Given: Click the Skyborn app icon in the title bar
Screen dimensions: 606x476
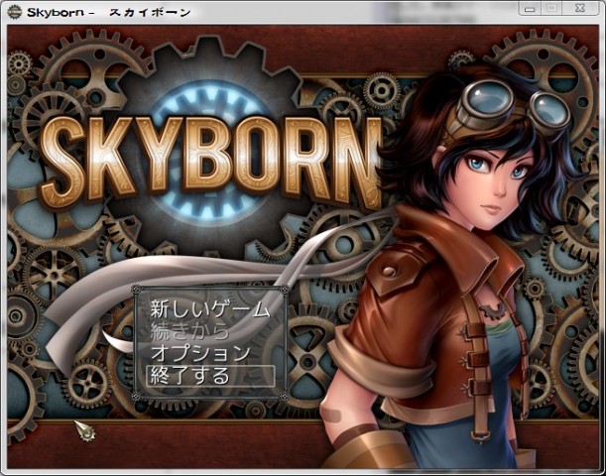Looking at the screenshot, I should (x=15, y=12).
